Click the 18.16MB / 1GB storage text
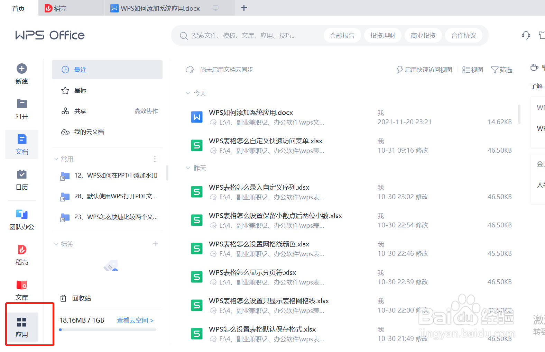 pos(82,320)
